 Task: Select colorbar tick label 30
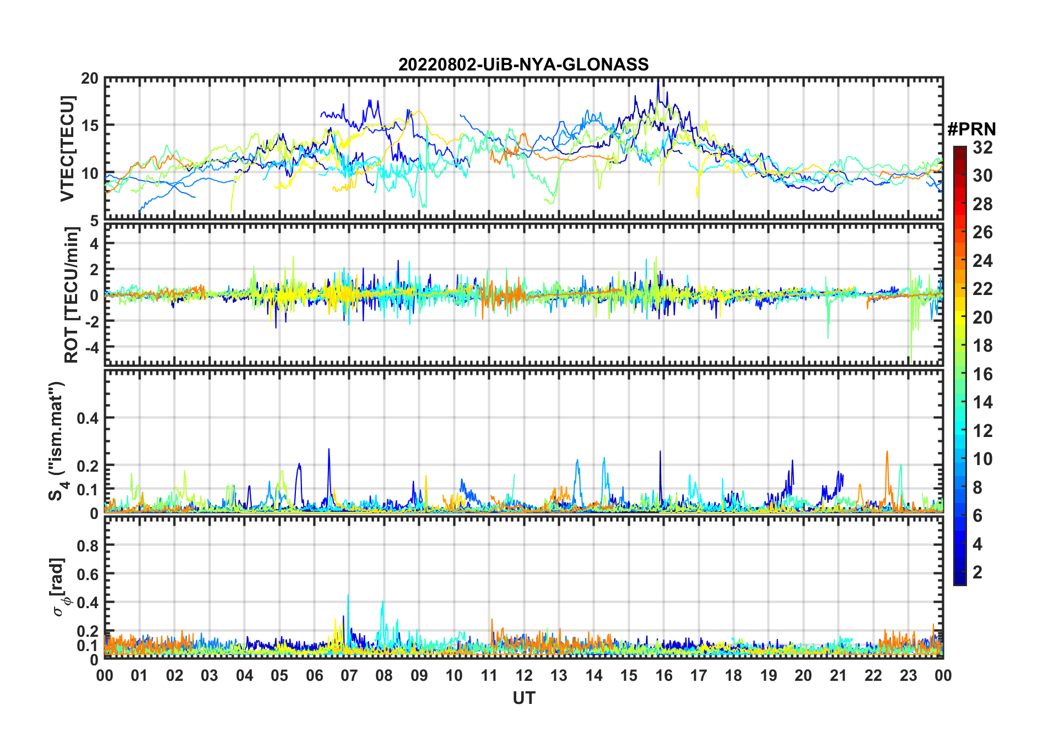(x=982, y=176)
